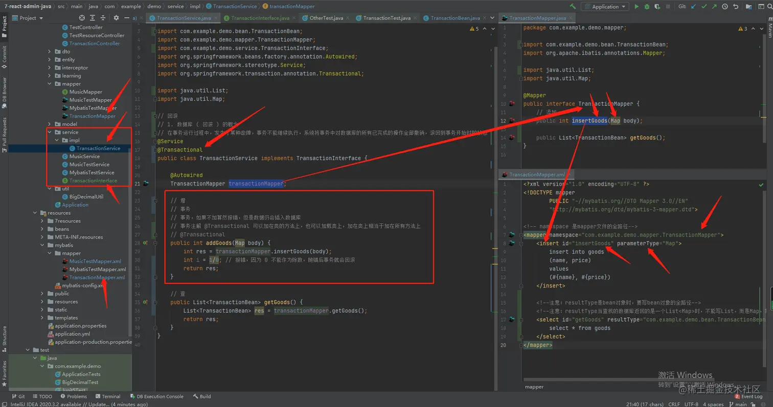Viewport: 773px width, 407px height.
Task: Toggle Favorites tool window
Action: [5, 371]
